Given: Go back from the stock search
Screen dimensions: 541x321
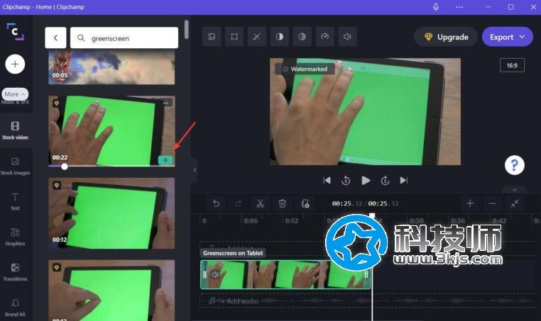Looking at the screenshot, I should [55, 38].
